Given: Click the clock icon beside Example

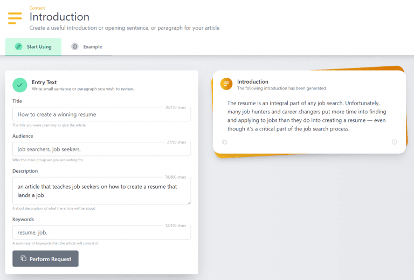Looking at the screenshot, I should click(x=75, y=46).
